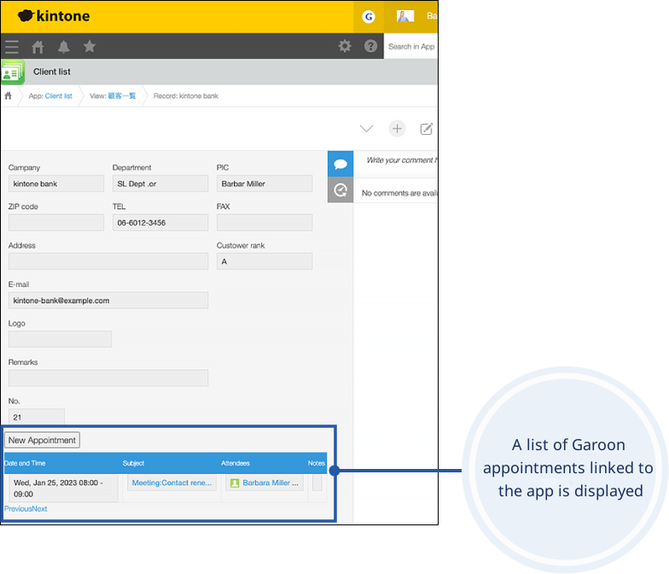Click the Barbara Miller user icon
Screen dimensions: 669x574
[x=235, y=483]
